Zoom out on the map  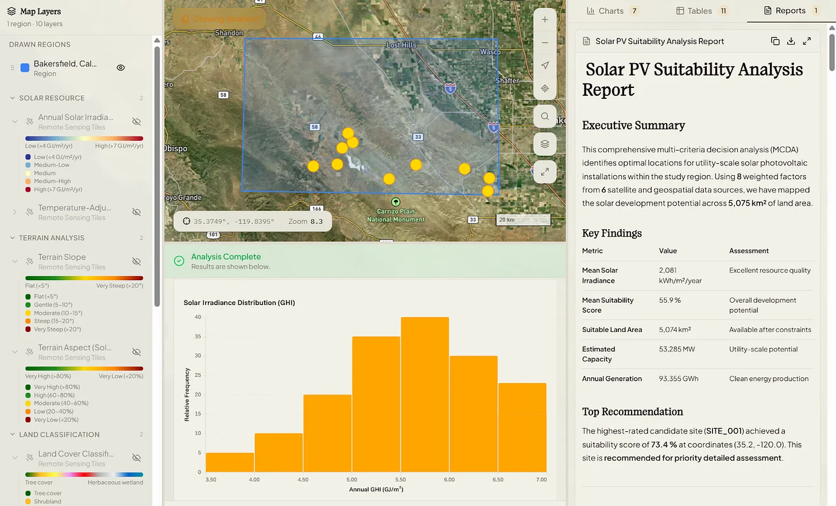click(x=544, y=43)
